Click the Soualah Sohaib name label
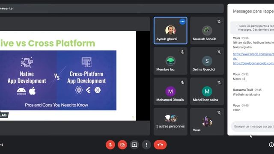This screenshot has width=274, height=154. pyautogui.click(x=205, y=39)
